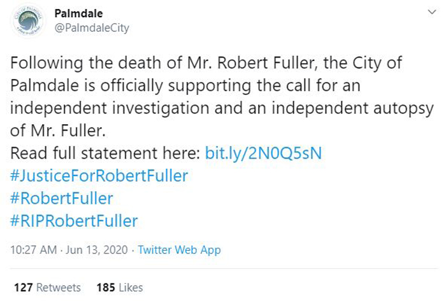Follow the bit.ly/2N0Q5sN statement link
Viewport: 446px width, 305px height.
click(263, 153)
